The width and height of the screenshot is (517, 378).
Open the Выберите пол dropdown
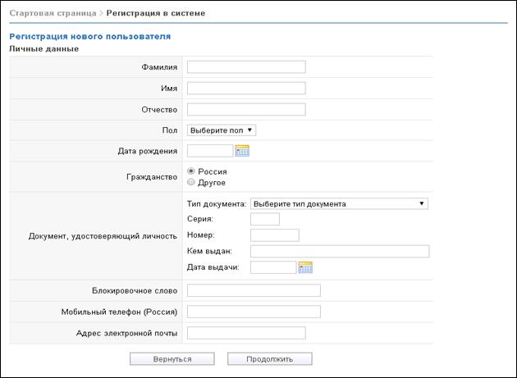pos(222,130)
